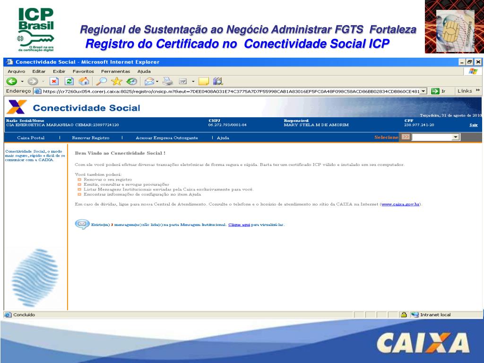Click the Edit with Word icon
Image resolution: width=484 pixels, height=363 pixels.
point(183,81)
